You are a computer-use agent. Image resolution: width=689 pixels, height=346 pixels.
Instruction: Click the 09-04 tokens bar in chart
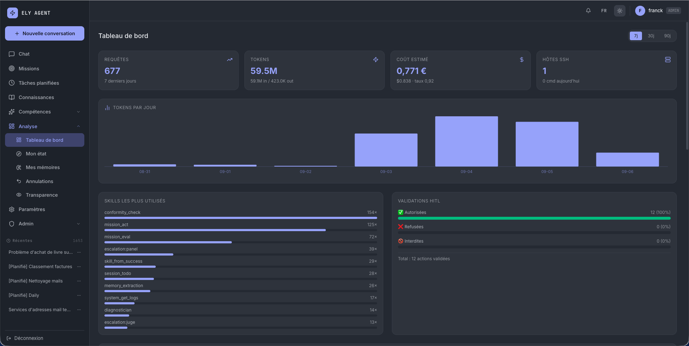467,141
